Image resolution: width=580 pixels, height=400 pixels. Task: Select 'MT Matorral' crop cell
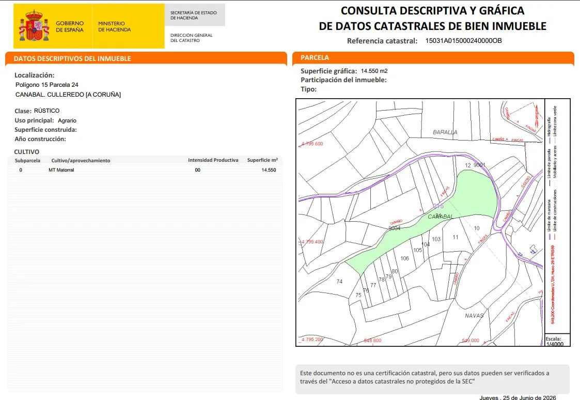click(61, 170)
